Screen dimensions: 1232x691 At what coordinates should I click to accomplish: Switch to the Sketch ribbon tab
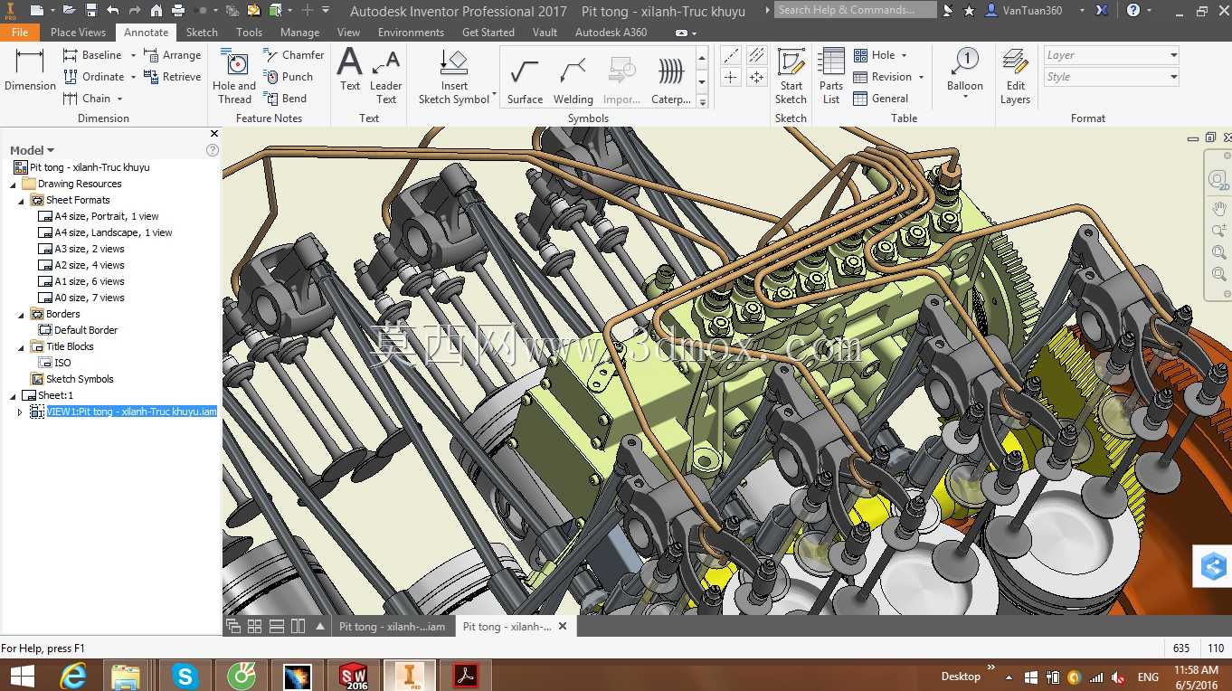point(202,32)
